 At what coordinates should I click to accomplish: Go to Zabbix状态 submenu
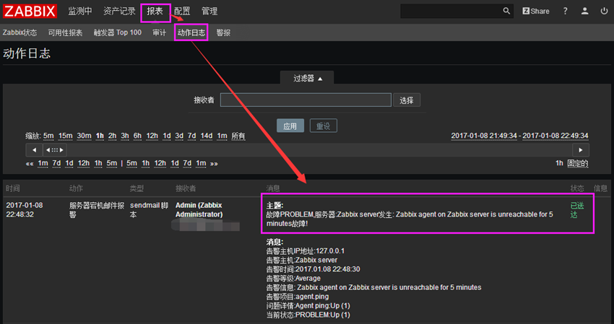pos(20,33)
